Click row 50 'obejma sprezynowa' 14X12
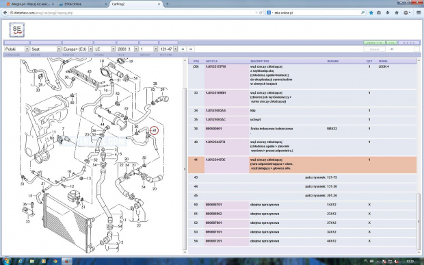Viewport: 424px width, 265px height. [302, 205]
